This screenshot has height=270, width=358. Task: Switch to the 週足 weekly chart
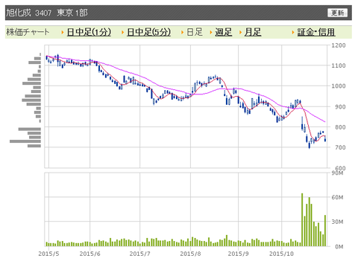[x=223, y=32]
